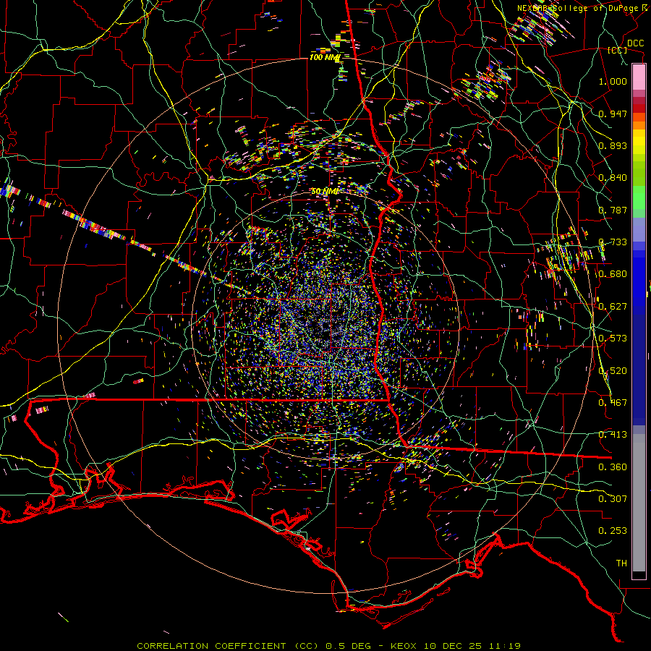This screenshot has width=651, height=651.
Task: Click the Correlation Coefficient caption at the bottom
Action: (328, 646)
